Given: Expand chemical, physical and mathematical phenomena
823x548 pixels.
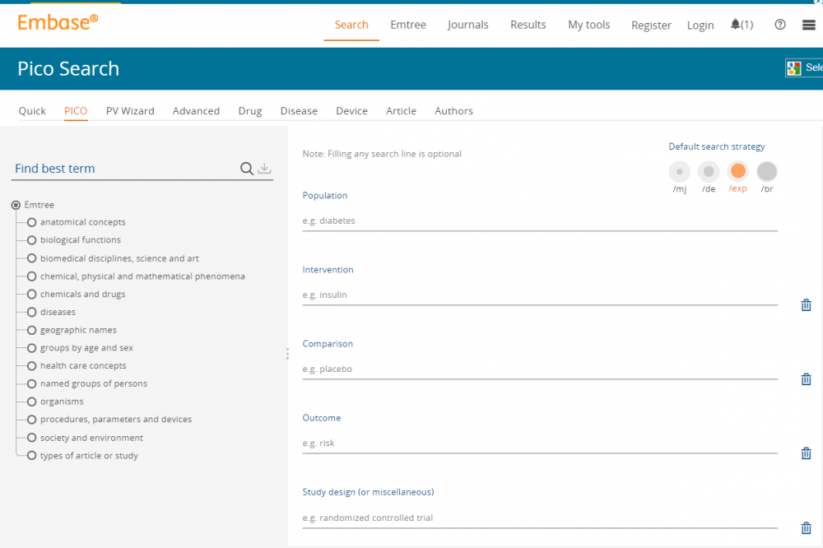Looking at the screenshot, I should 31,276.
